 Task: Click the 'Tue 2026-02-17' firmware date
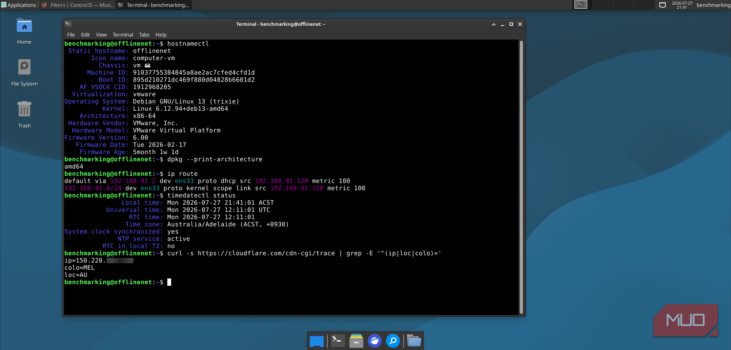(x=159, y=145)
